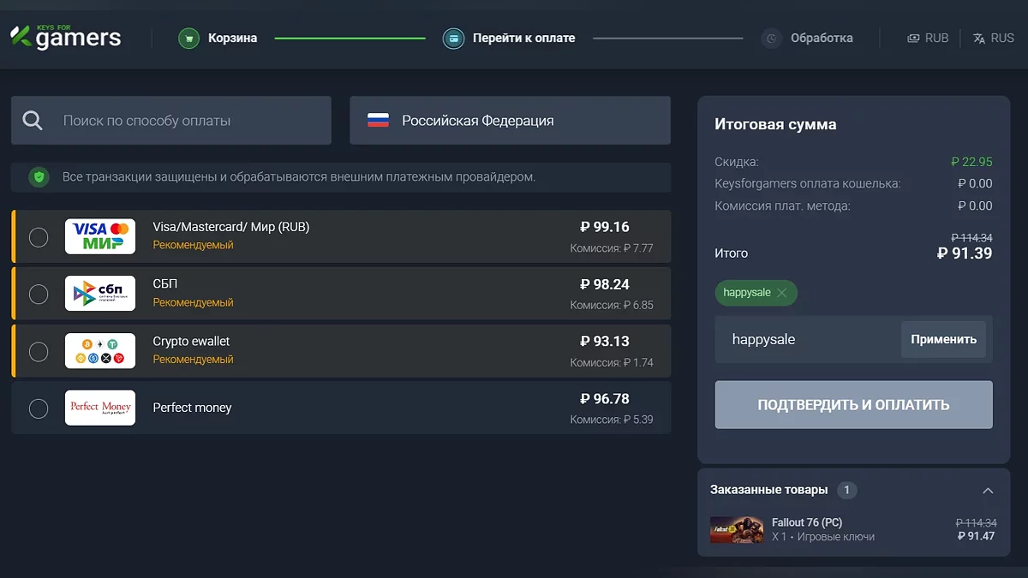
Task: Collapse the Заказанные товары section
Action: point(988,491)
